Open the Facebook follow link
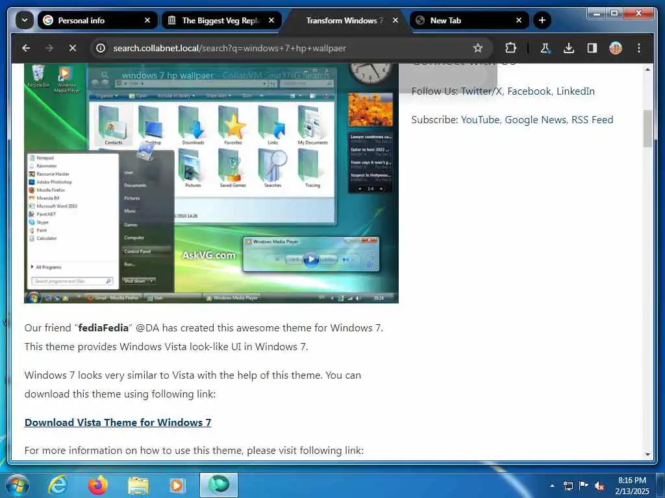 529,91
